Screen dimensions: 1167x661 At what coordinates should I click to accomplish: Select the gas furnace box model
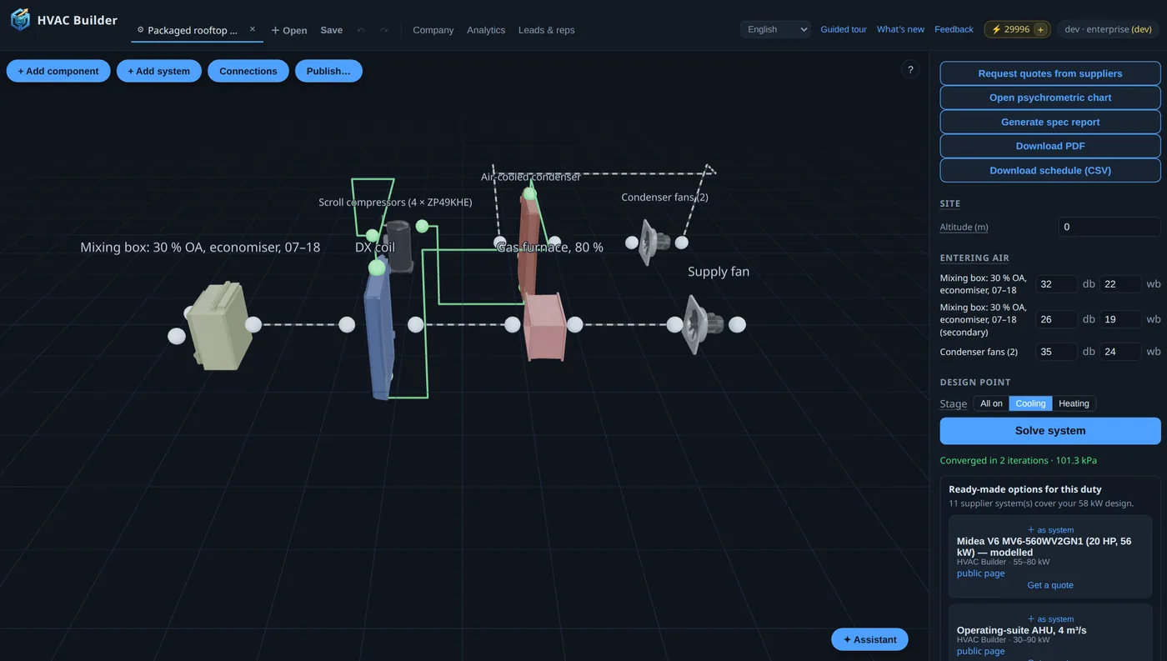coord(545,326)
